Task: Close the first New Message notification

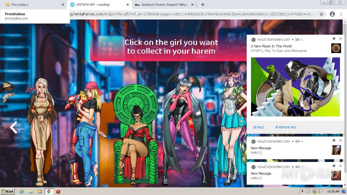Action: [340, 140]
